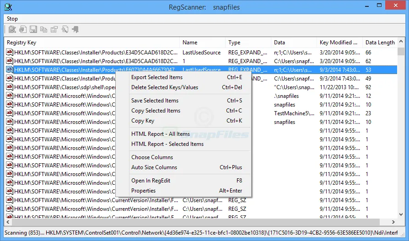
Task: Click the RegScanner app icon in title bar
Action: pos(8,7)
